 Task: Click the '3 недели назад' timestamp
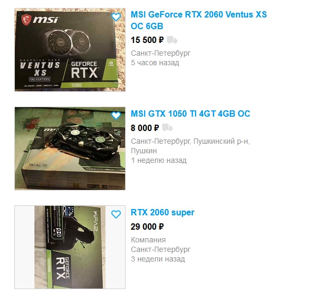[158, 259]
